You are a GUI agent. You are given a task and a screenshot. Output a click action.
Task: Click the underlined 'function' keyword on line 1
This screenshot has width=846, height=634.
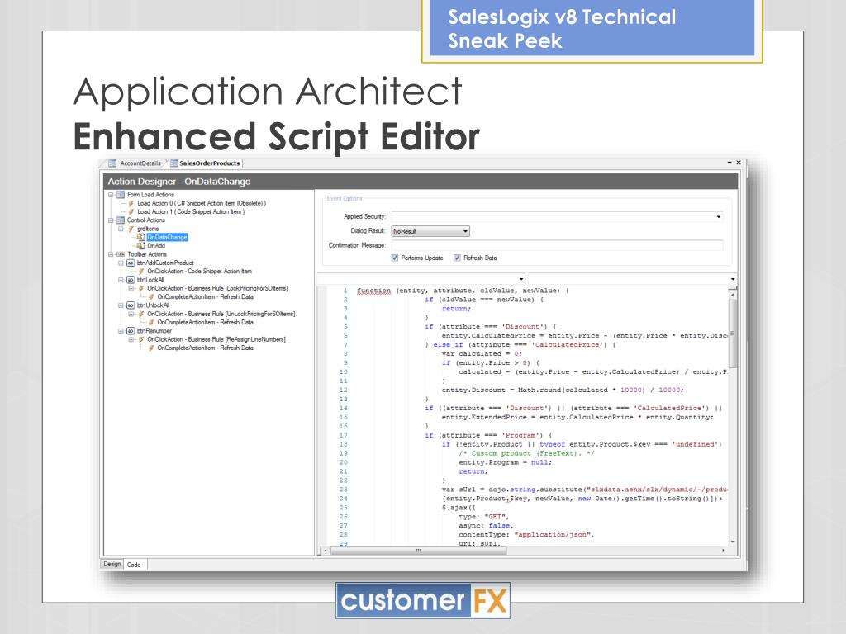[373, 291]
